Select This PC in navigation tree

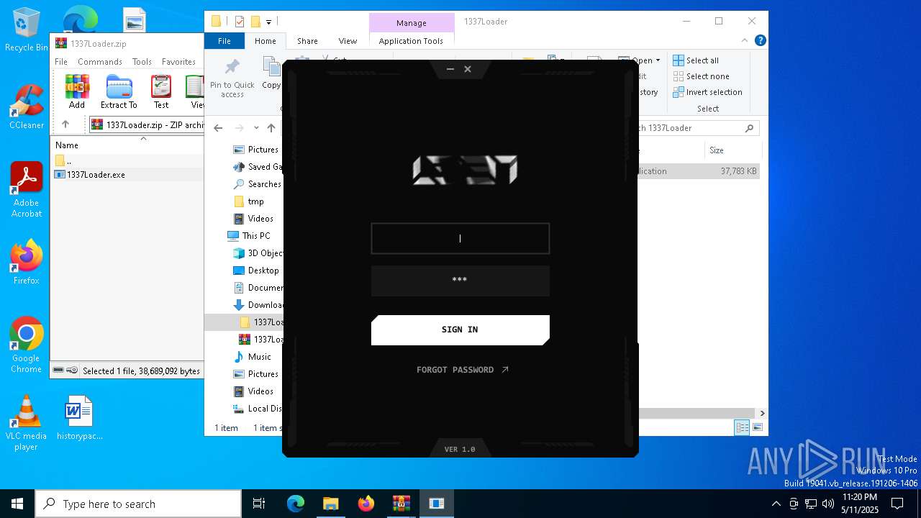(x=249, y=236)
